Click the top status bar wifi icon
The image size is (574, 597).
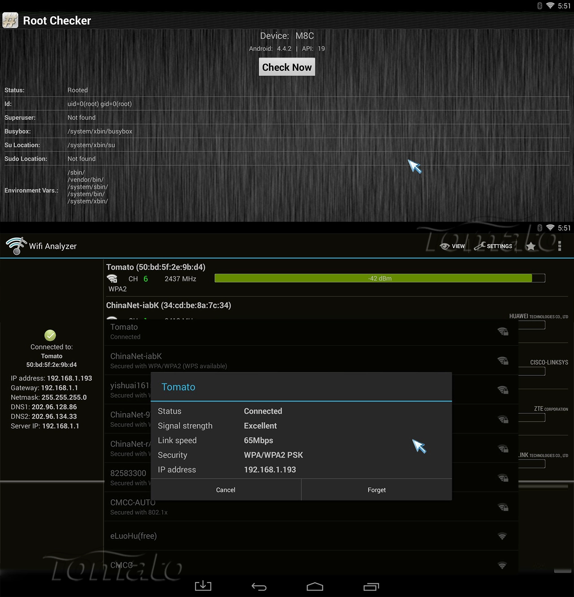[x=550, y=6]
